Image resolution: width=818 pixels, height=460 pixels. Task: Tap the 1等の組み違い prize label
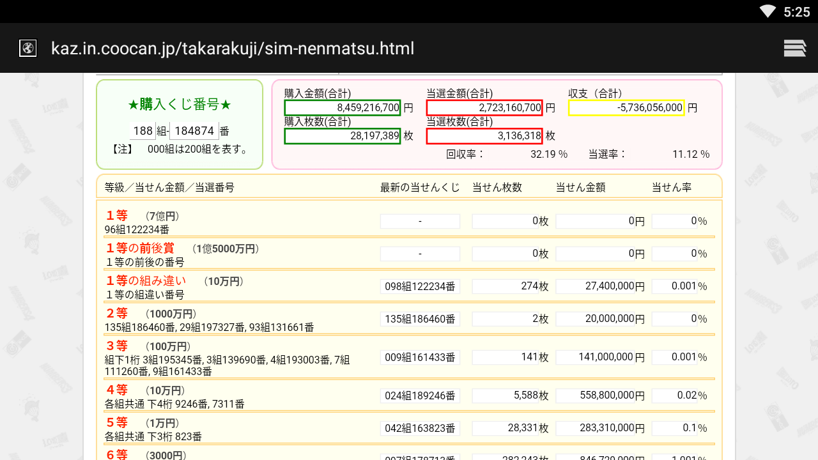(x=146, y=281)
